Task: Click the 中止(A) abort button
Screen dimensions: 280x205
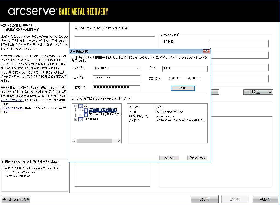Action: 265,199
